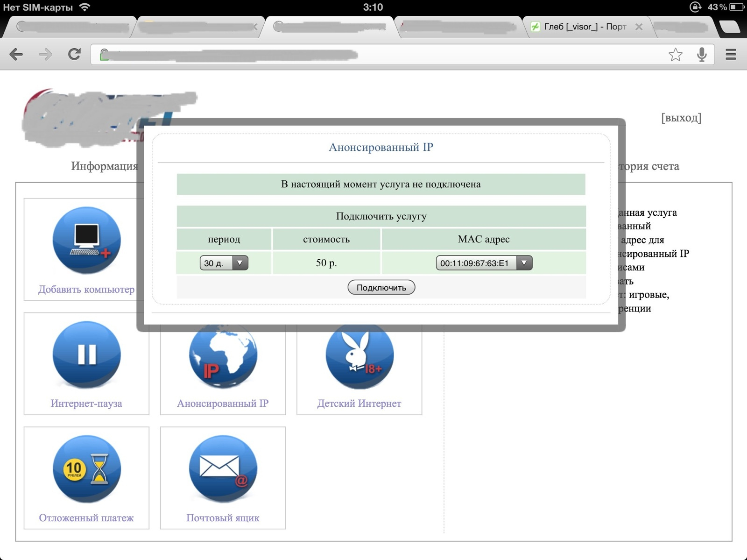Click the forward navigation arrow

(x=45, y=55)
